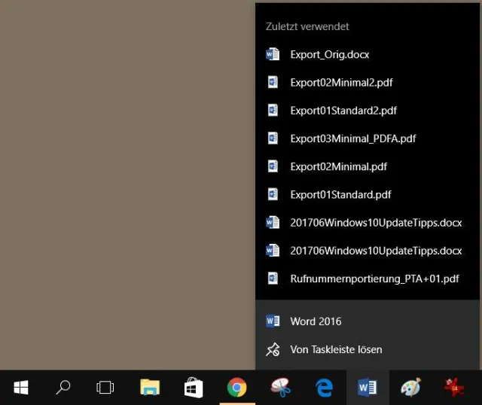Select 'Von Taskleiste lösen' to unpin Word

point(336,349)
